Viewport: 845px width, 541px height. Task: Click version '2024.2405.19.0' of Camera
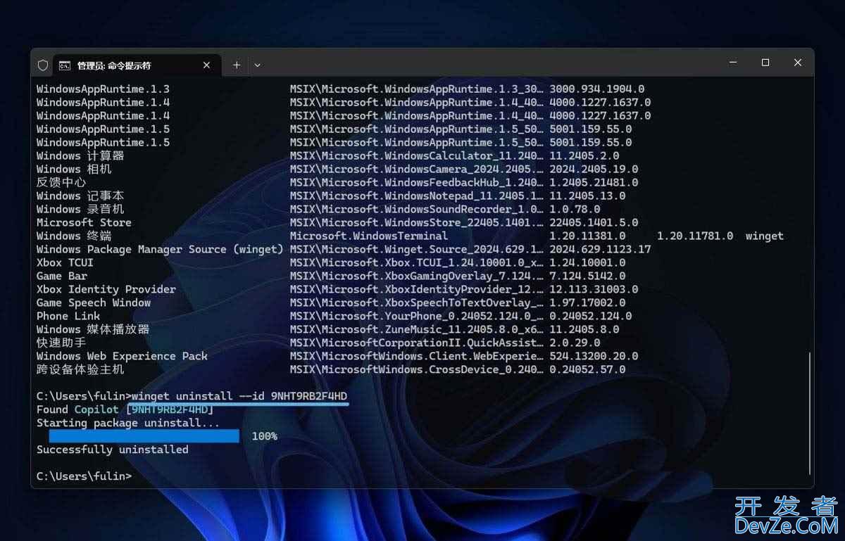tap(594, 169)
